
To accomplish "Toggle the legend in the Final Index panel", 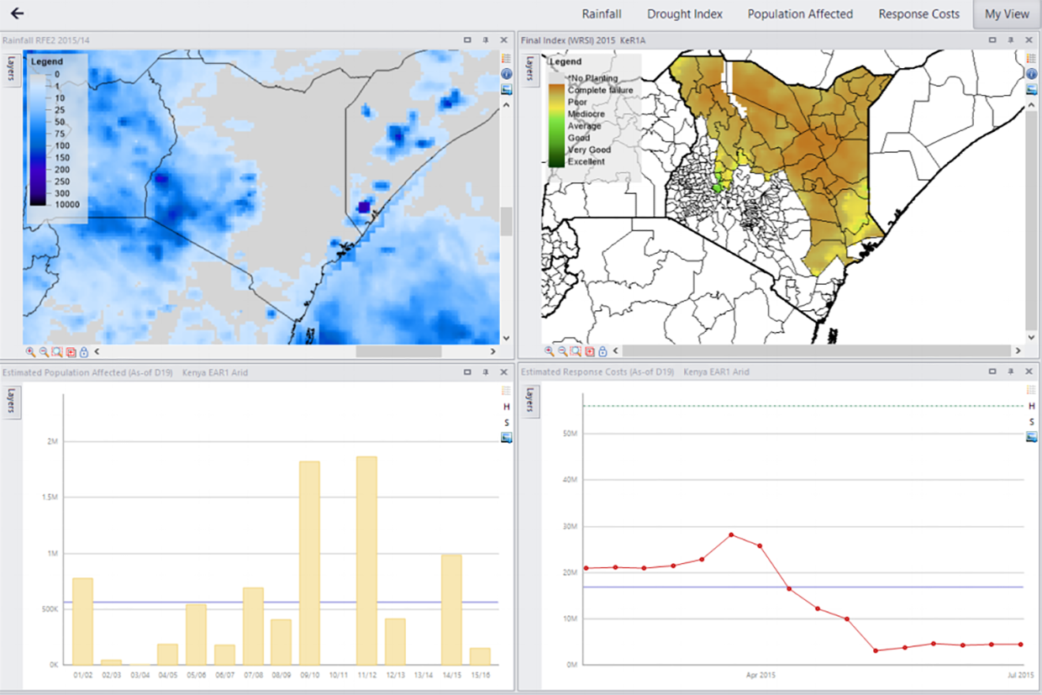I will click(1030, 59).
